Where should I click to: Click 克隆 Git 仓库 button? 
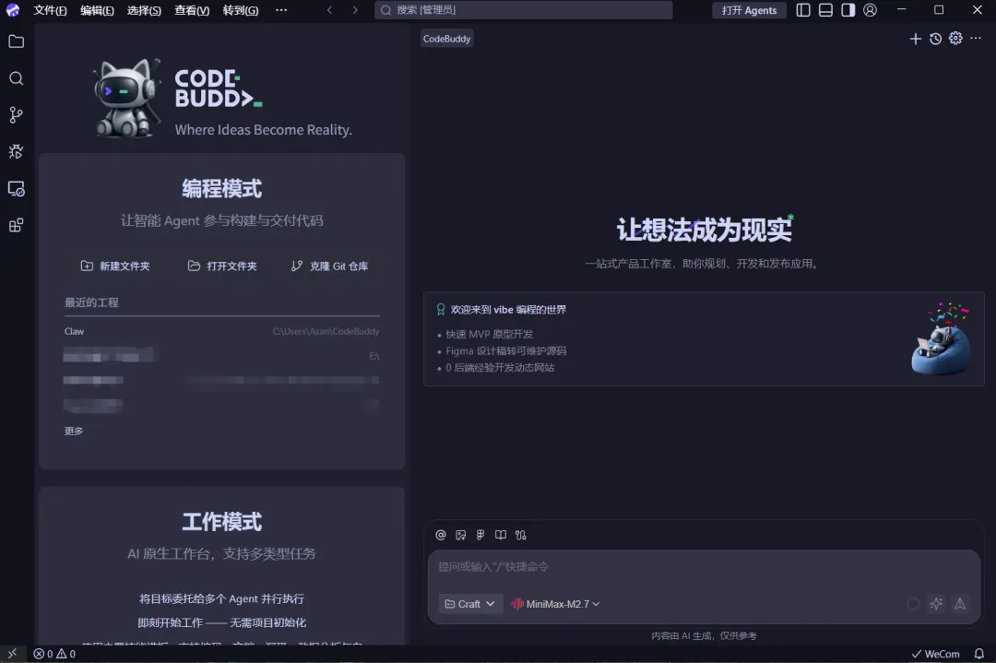(329, 266)
